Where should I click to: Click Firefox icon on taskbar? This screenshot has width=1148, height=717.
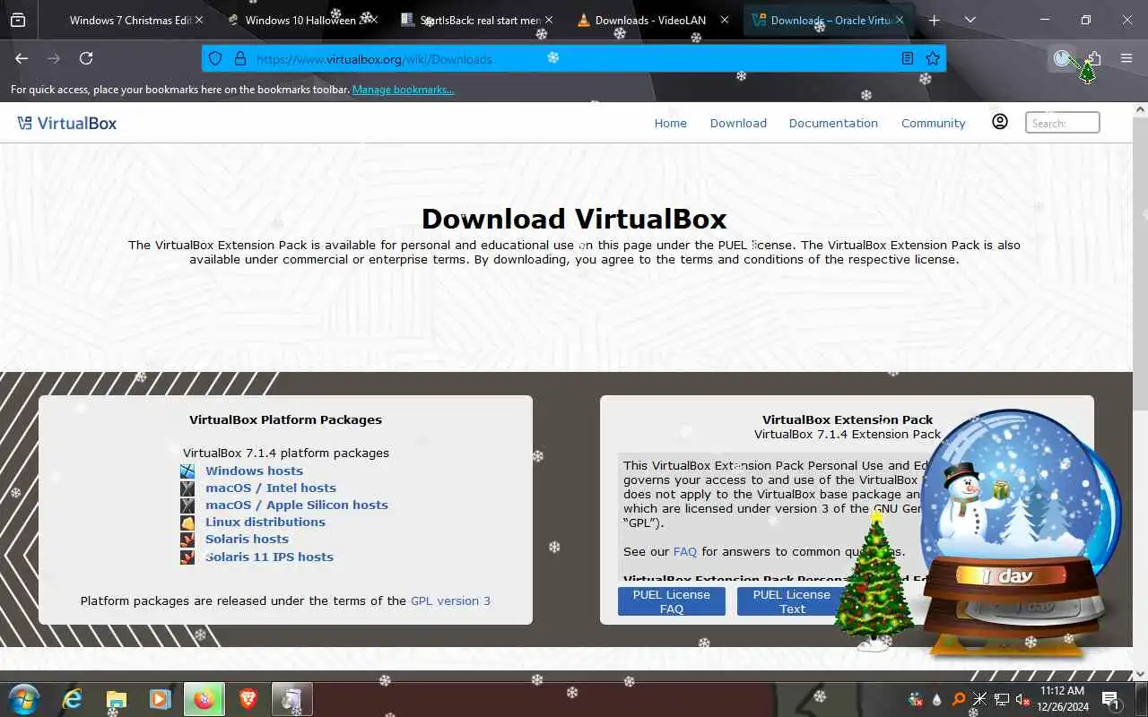(204, 699)
